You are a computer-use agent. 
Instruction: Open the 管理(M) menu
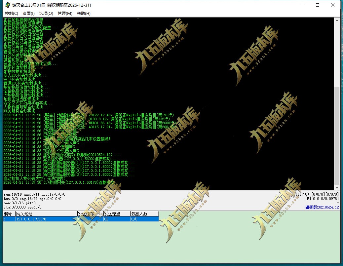[x=65, y=13]
